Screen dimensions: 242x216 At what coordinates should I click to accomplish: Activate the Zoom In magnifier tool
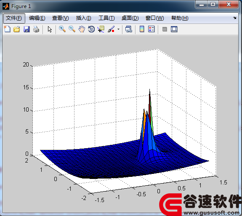62,29
